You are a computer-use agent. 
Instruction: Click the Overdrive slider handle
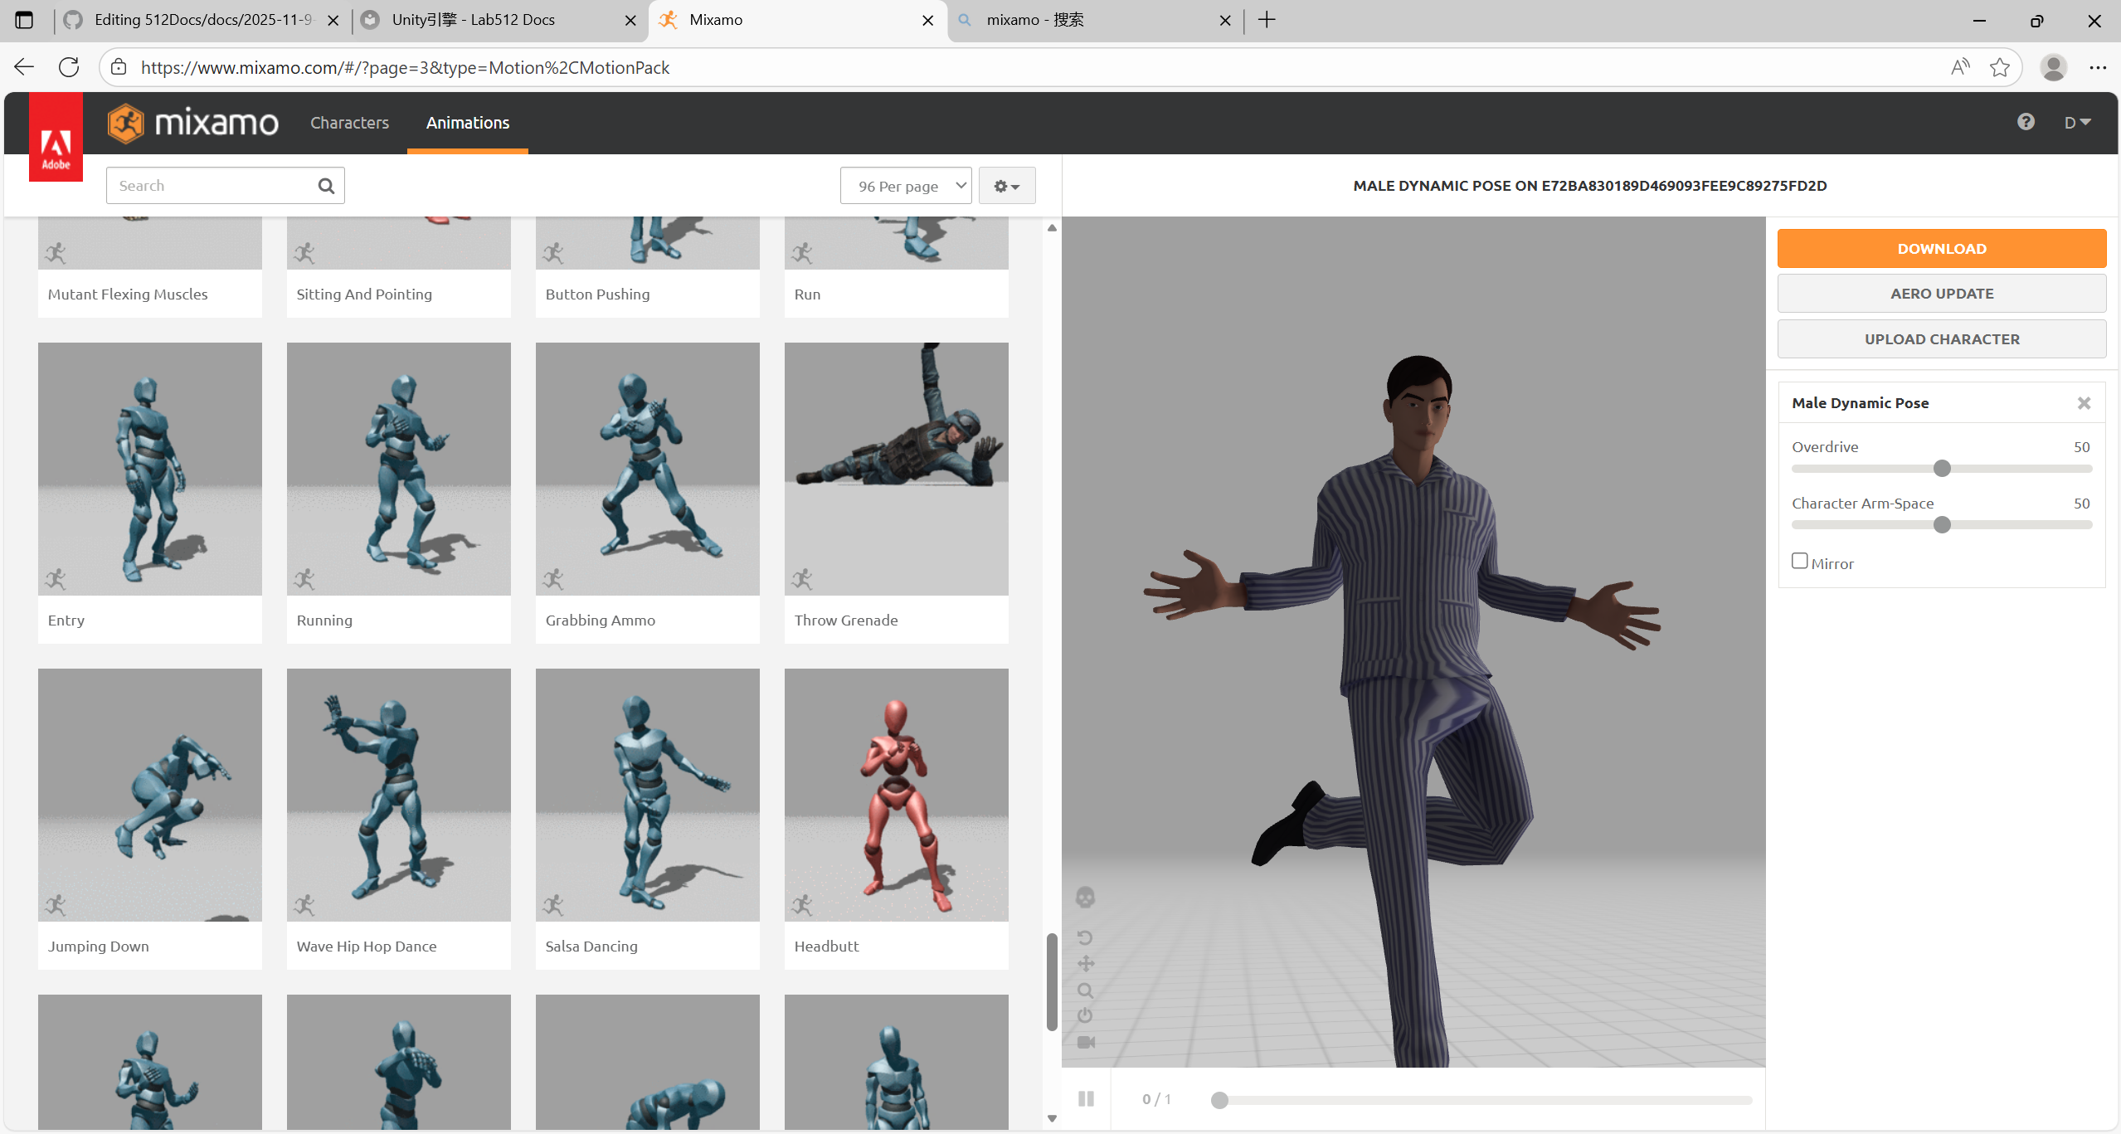click(x=1941, y=469)
